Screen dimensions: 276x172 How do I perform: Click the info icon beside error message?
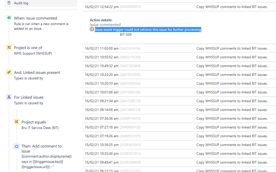point(92,29)
